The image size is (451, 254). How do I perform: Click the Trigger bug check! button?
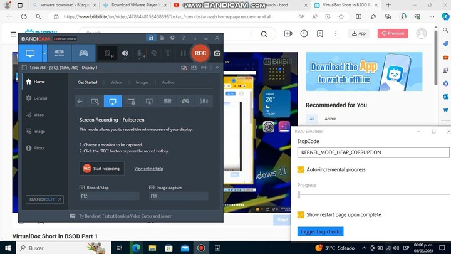(x=320, y=231)
